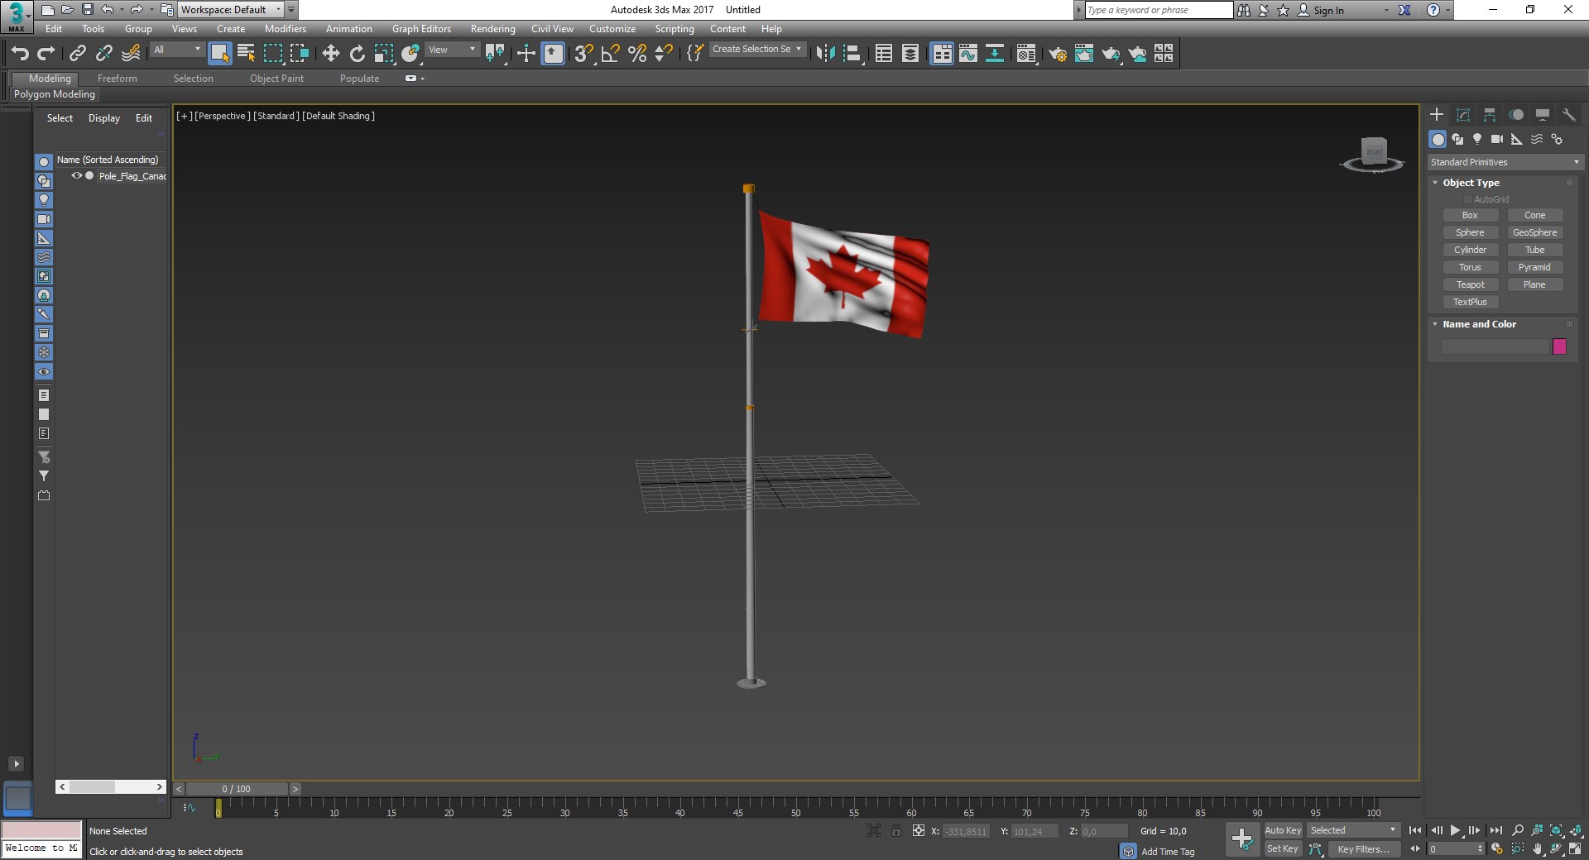The height and width of the screenshot is (860, 1589).
Task: Click the pink object color swatch
Action: [x=1560, y=346]
